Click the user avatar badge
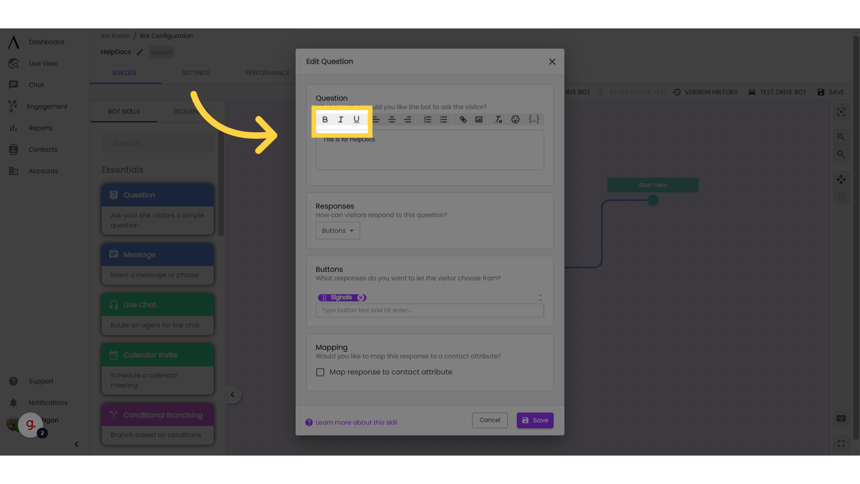 30,425
